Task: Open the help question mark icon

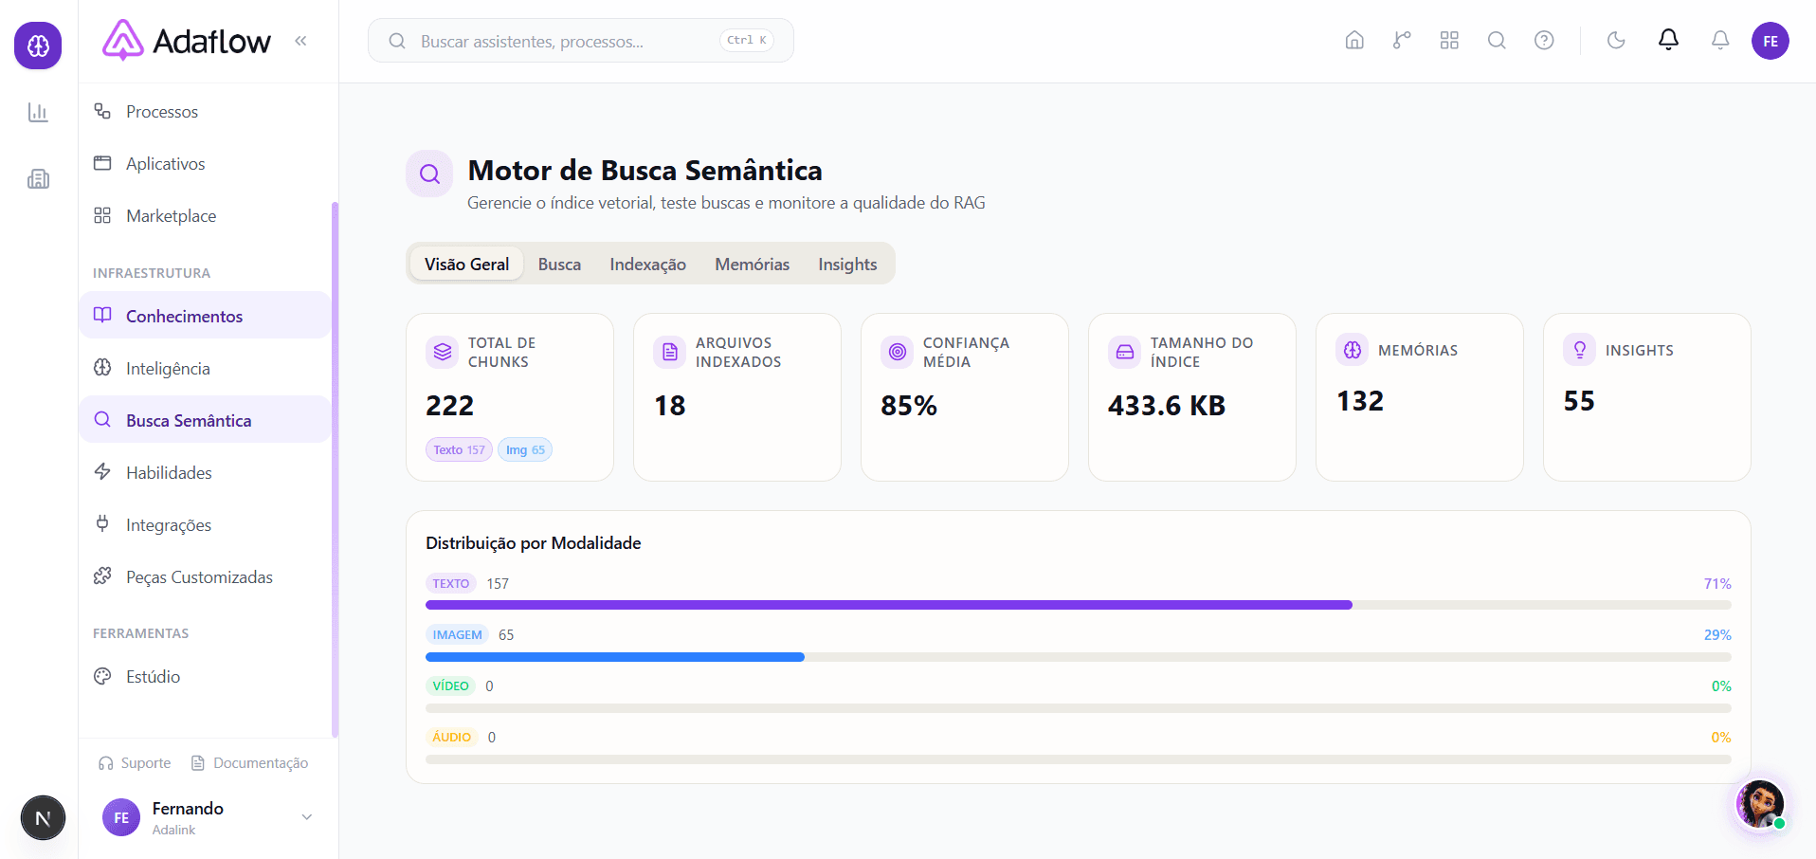Action: coord(1544,40)
